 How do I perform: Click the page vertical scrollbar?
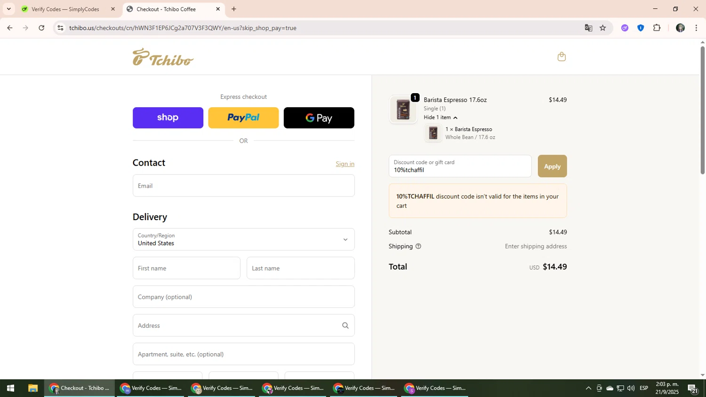point(702,110)
